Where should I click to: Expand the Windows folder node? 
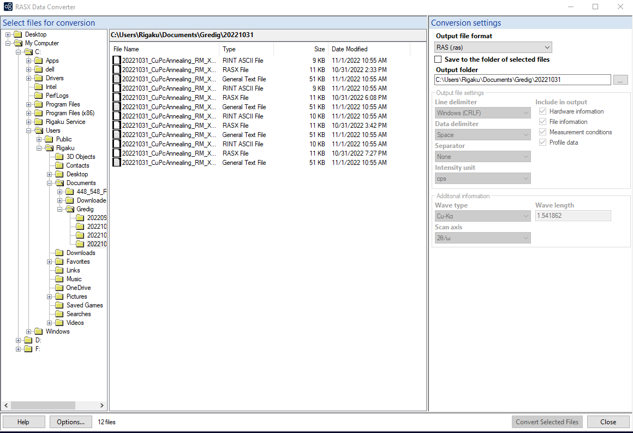tap(29, 331)
